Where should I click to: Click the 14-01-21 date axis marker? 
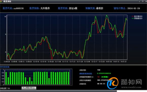(x=123, y=62)
